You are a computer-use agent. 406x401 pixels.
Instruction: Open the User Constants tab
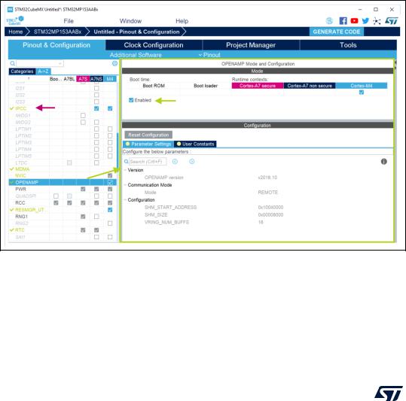(196, 144)
